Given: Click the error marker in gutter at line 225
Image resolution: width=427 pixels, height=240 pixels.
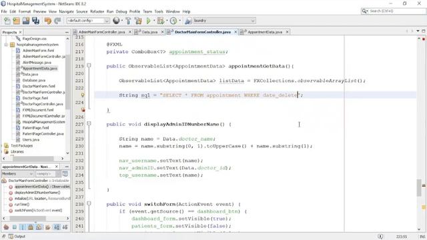Looking at the screenshot, I should pyautogui.click(x=83, y=109).
